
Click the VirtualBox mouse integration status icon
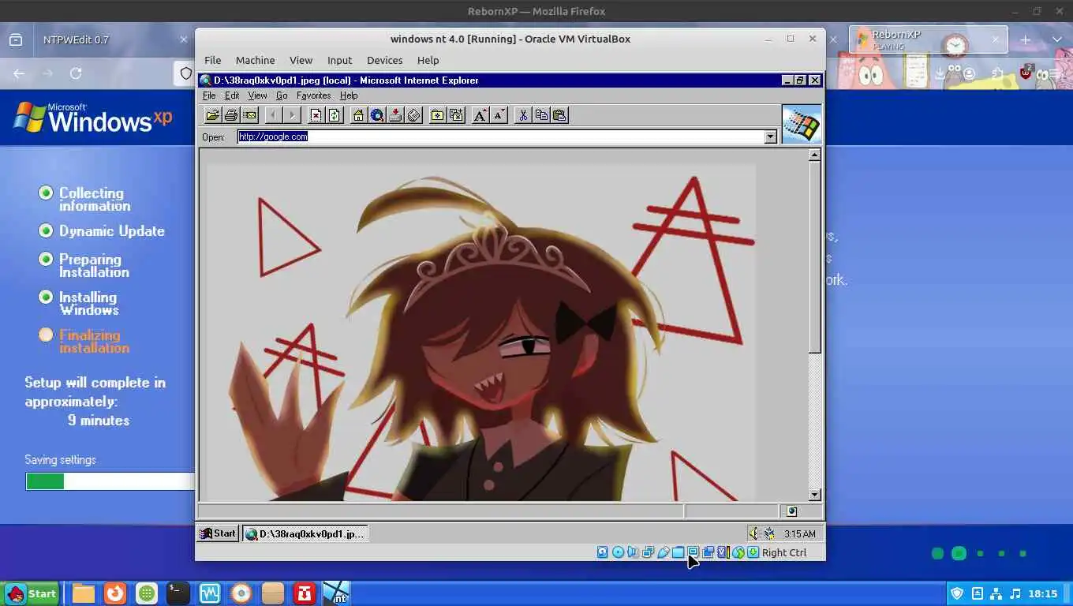(738, 552)
